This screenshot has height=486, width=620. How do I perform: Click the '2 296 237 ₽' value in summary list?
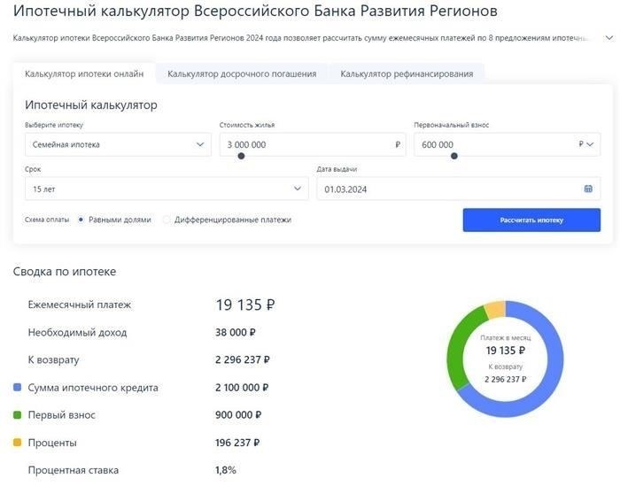coord(243,359)
